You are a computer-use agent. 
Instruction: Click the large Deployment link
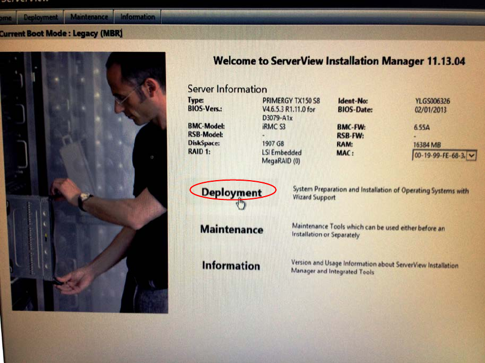pyautogui.click(x=231, y=192)
